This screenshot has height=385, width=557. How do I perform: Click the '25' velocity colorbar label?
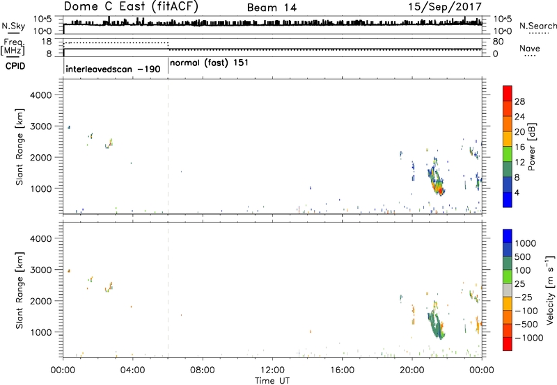[519, 284]
